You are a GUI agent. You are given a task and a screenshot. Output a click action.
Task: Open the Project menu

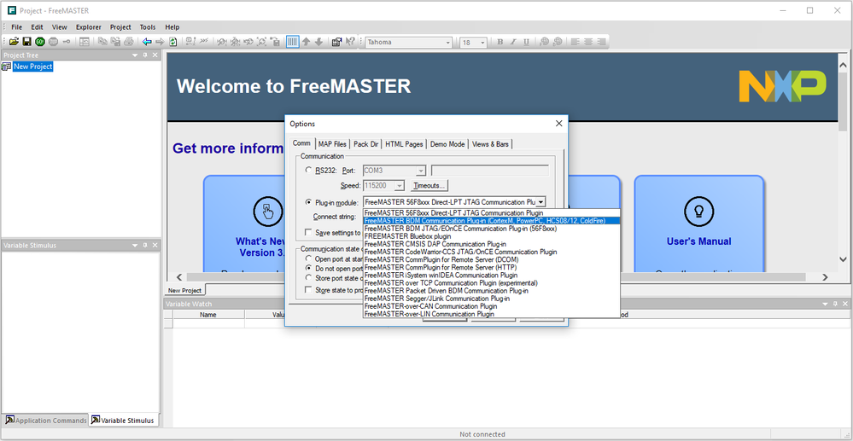click(120, 27)
